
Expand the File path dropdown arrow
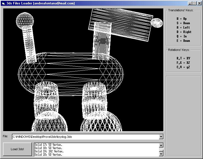point(161,137)
